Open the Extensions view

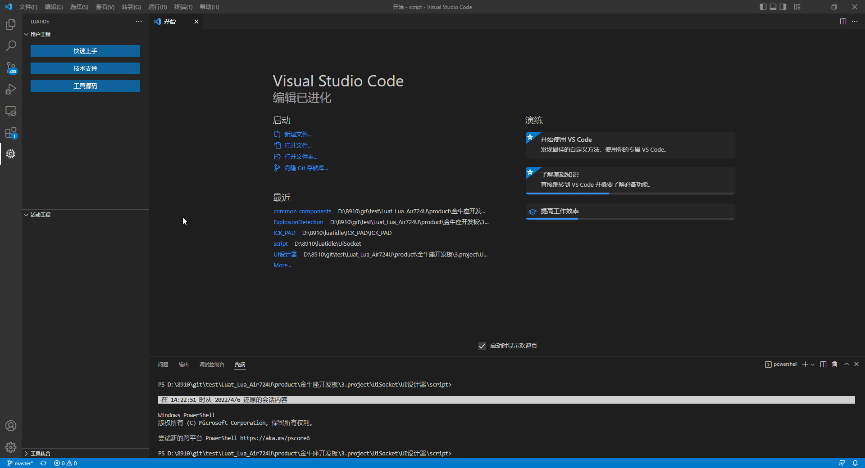click(11, 133)
